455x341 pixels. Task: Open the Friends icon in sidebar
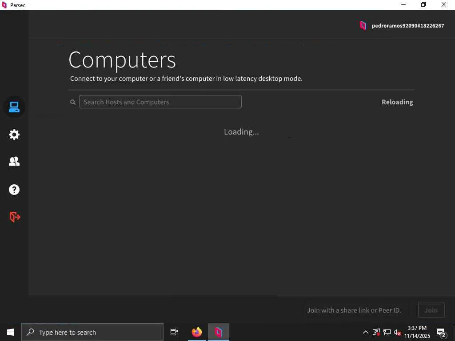tap(14, 161)
